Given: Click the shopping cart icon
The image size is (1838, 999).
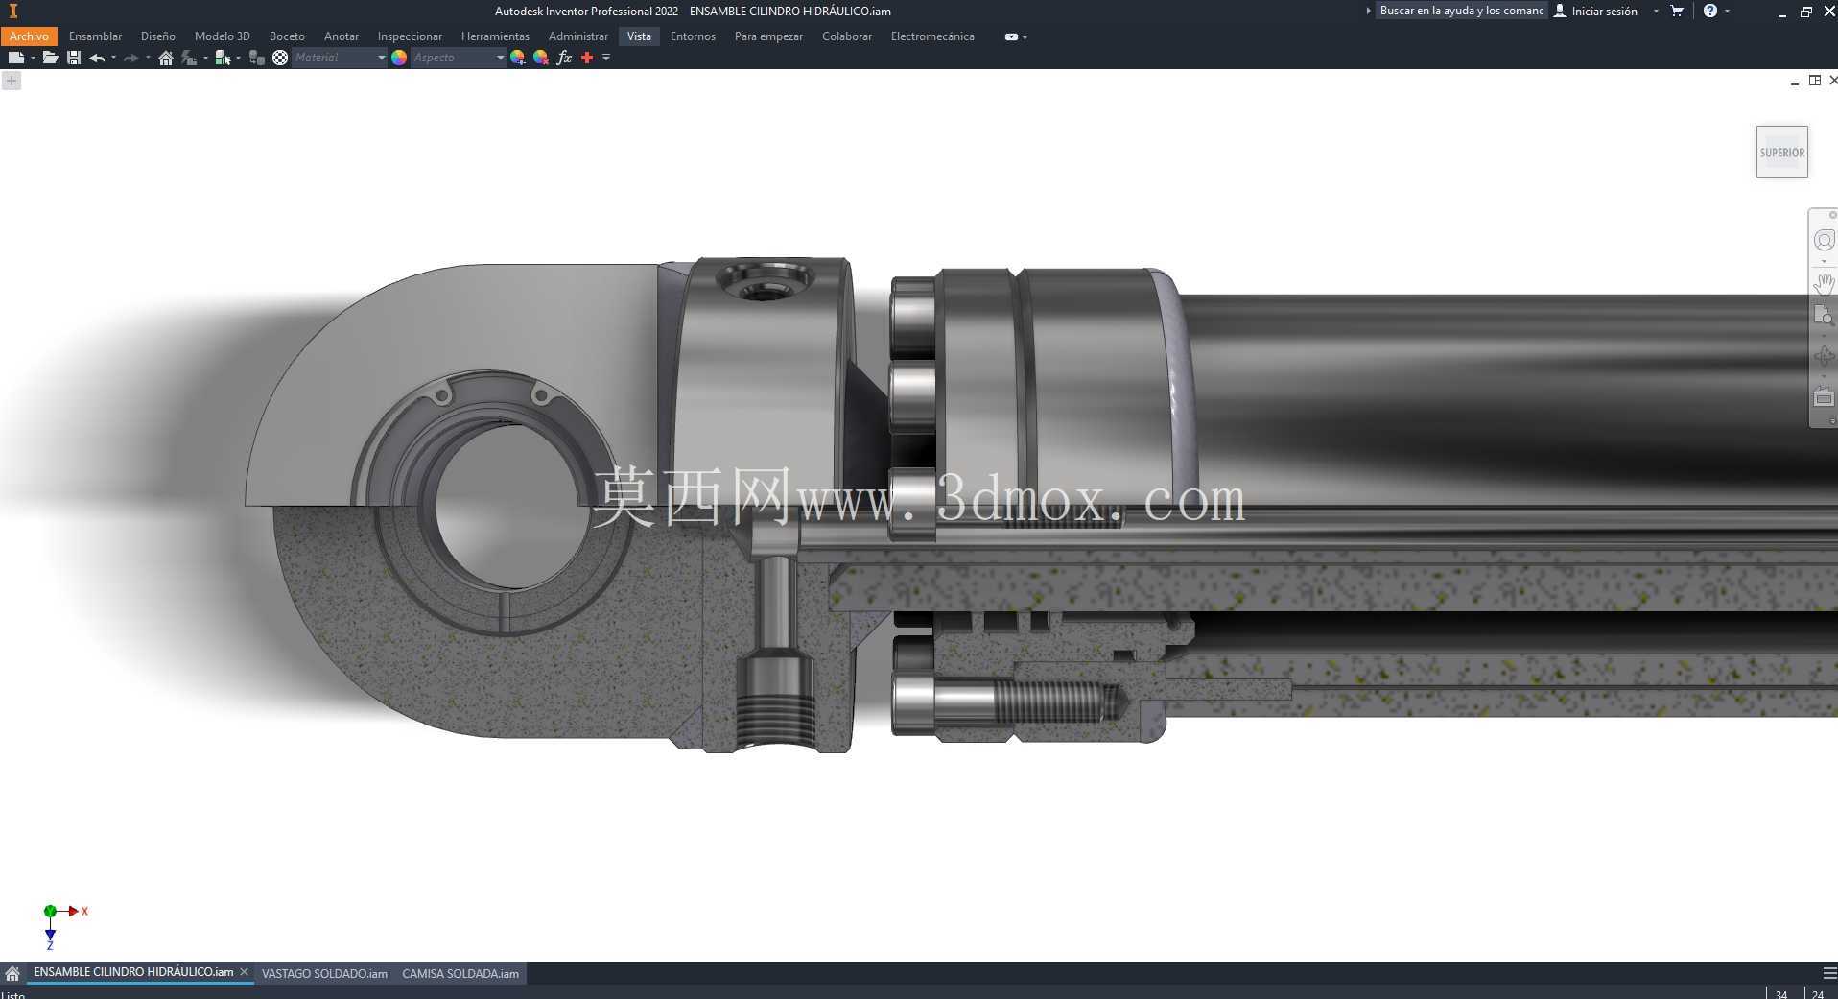Looking at the screenshot, I should pyautogui.click(x=1677, y=11).
